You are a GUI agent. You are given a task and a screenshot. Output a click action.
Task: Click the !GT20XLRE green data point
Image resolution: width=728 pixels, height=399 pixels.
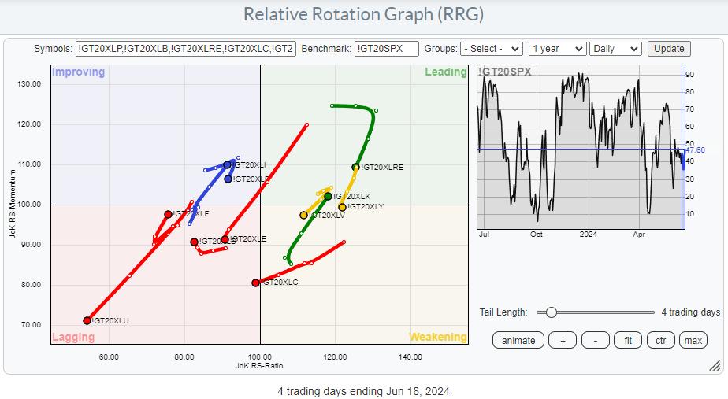click(356, 167)
